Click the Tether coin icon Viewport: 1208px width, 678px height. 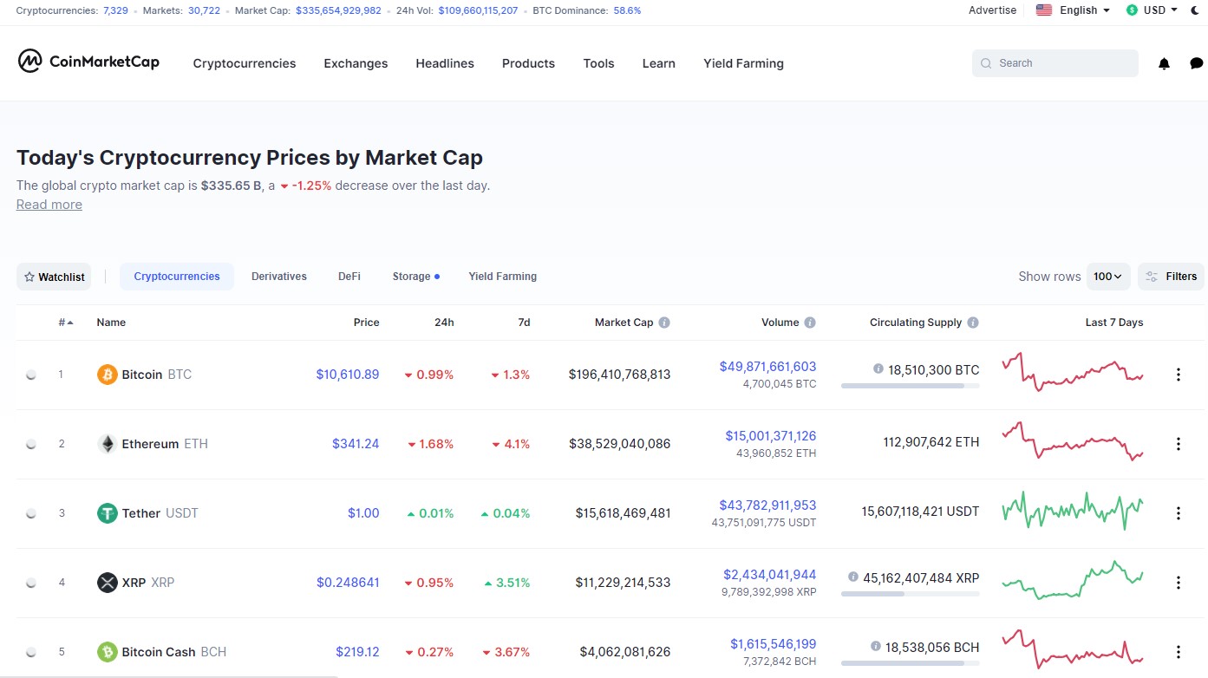point(108,513)
